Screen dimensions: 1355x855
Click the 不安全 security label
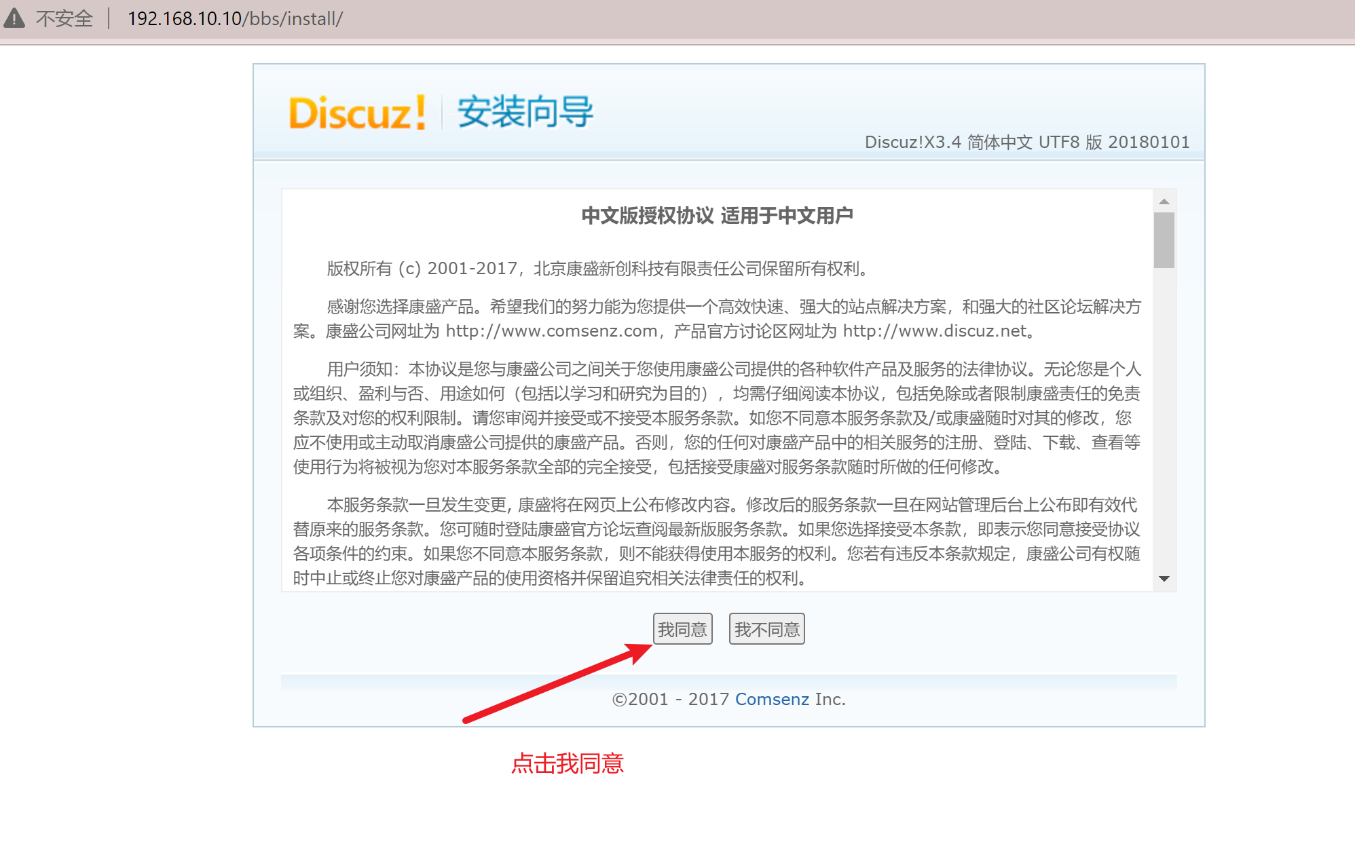(x=64, y=18)
